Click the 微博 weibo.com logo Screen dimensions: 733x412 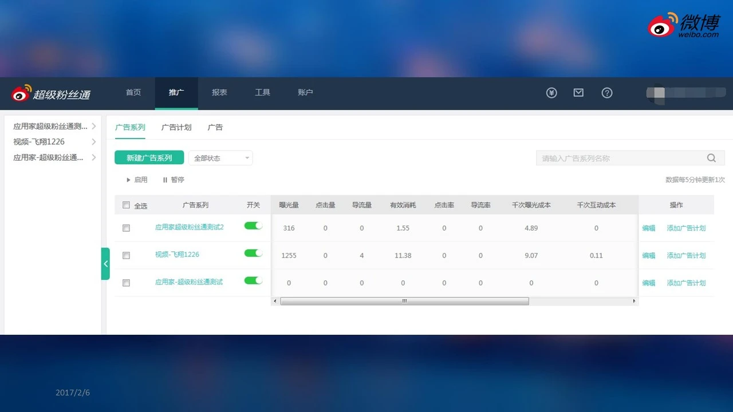coord(683,25)
